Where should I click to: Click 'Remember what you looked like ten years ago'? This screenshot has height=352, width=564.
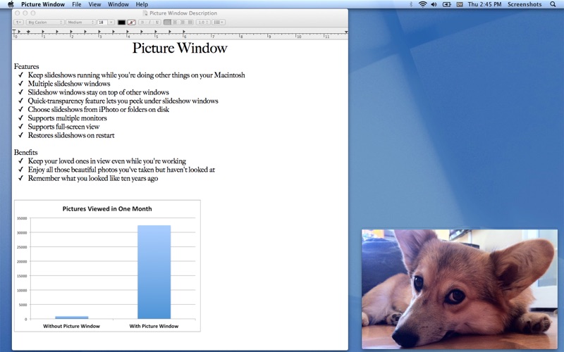[x=93, y=179]
